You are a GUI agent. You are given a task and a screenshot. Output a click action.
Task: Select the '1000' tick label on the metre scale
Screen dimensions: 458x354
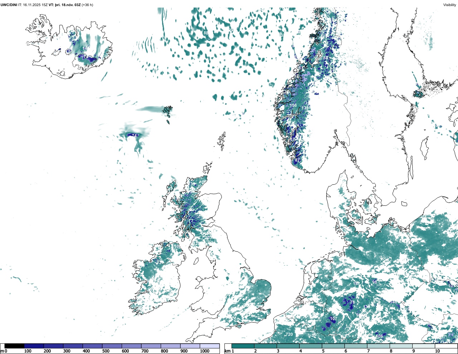click(x=205, y=351)
